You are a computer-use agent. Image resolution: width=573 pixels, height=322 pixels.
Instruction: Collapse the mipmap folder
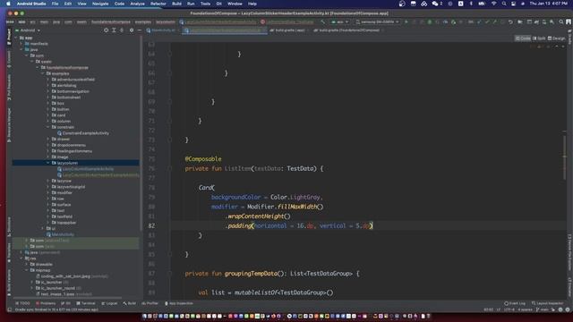(27, 270)
